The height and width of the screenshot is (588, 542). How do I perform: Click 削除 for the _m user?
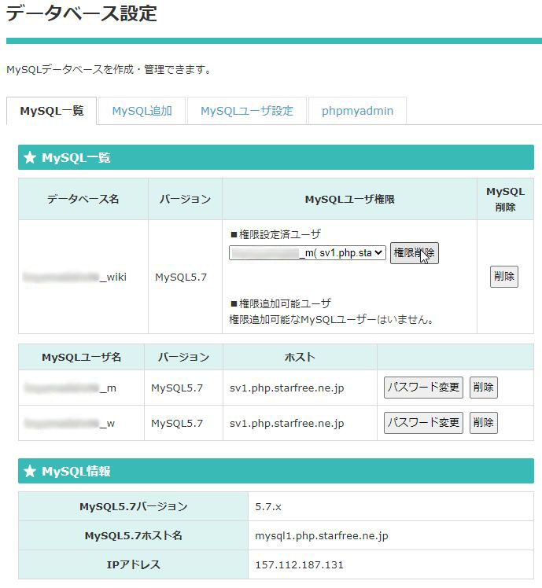click(x=483, y=388)
